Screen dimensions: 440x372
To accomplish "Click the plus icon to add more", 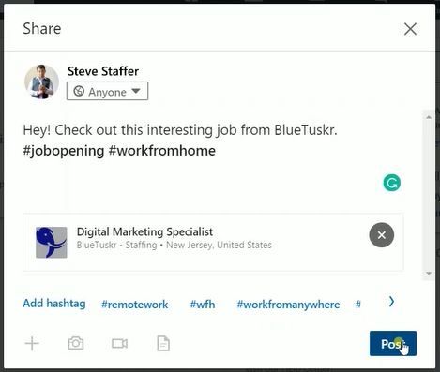I will tap(32, 344).
